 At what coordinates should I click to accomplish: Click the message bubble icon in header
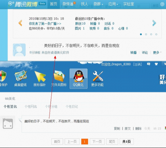point(149,64)
